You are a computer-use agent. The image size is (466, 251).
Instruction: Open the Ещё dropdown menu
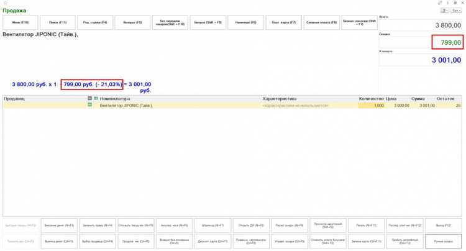coord(456,11)
